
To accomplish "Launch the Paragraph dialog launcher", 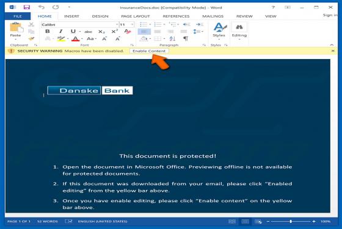I will (x=204, y=45).
